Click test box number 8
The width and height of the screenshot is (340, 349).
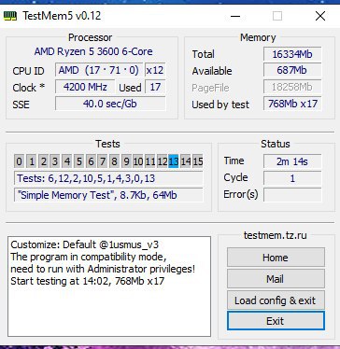click(x=114, y=161)
